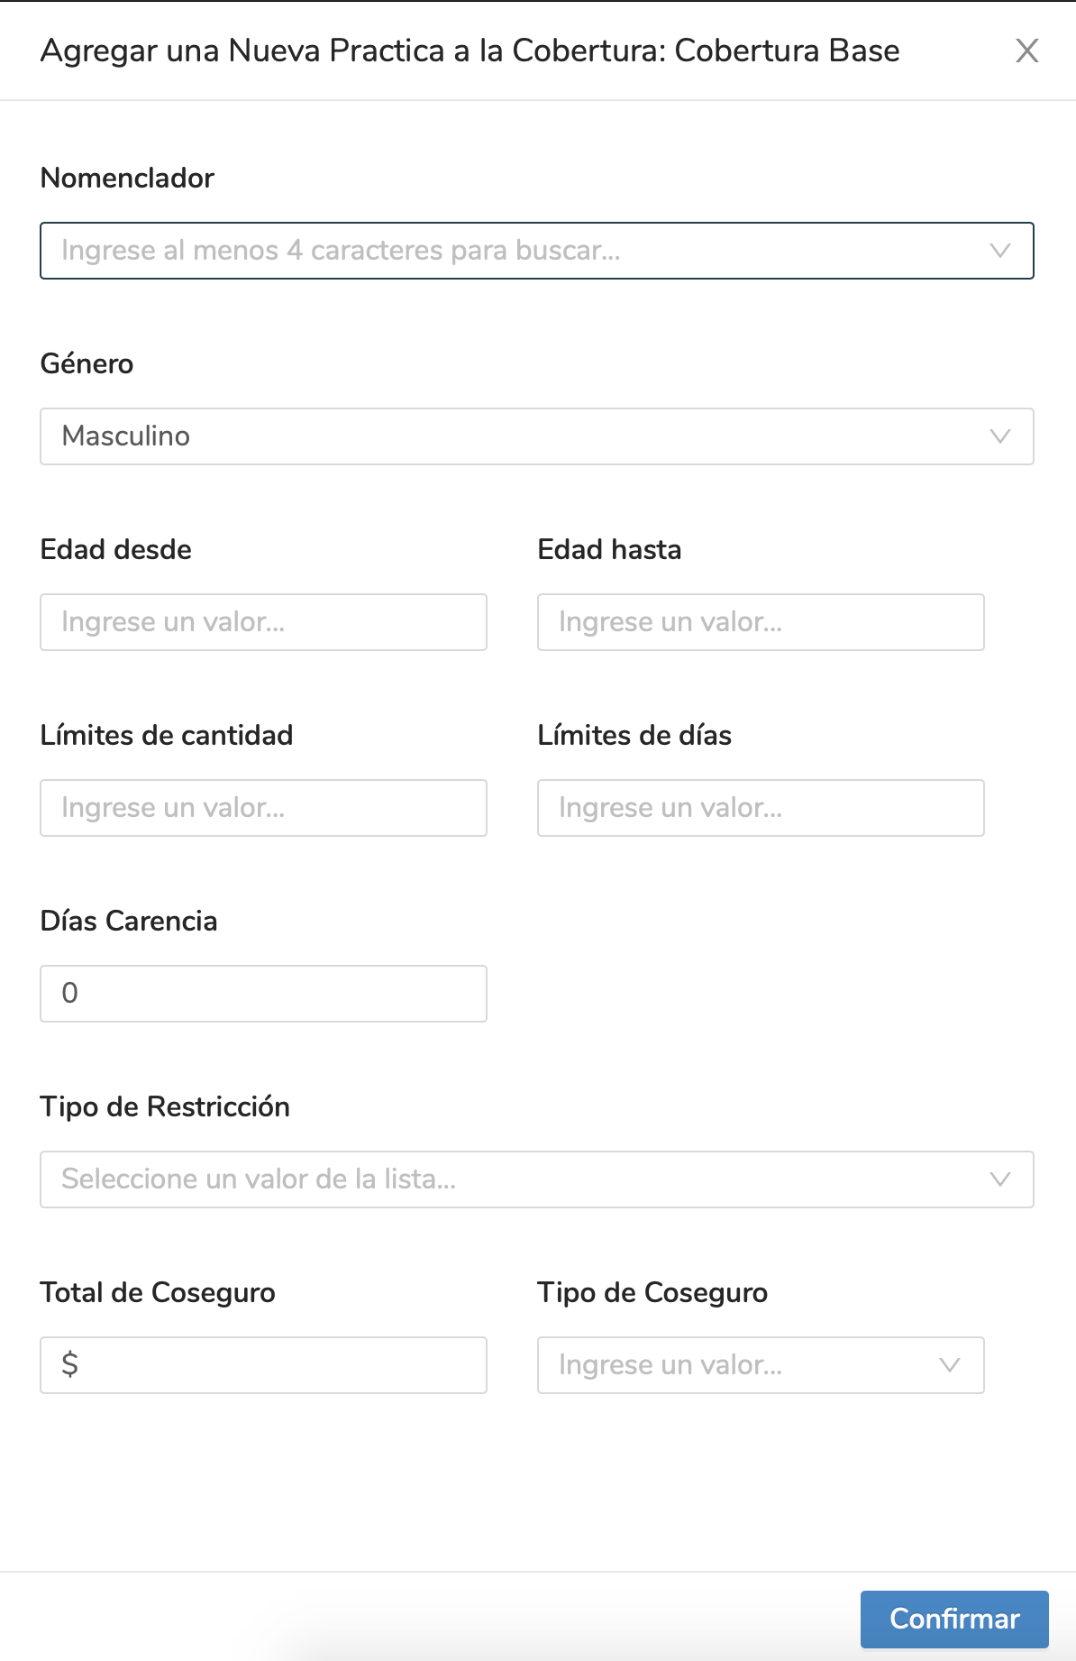This screenshot has height=1661, width=1076.
Task: Click inside the Edad desde field
Action: [262, 622]
